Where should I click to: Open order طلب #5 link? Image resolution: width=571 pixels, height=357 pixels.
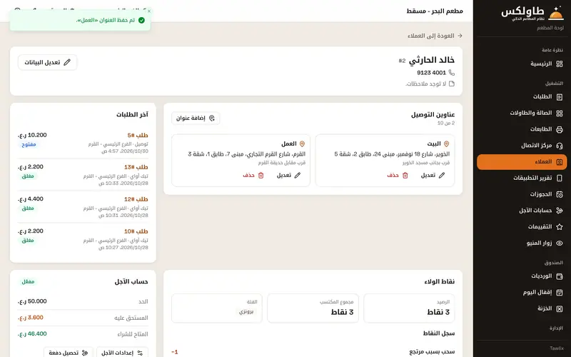click(138, 136)
